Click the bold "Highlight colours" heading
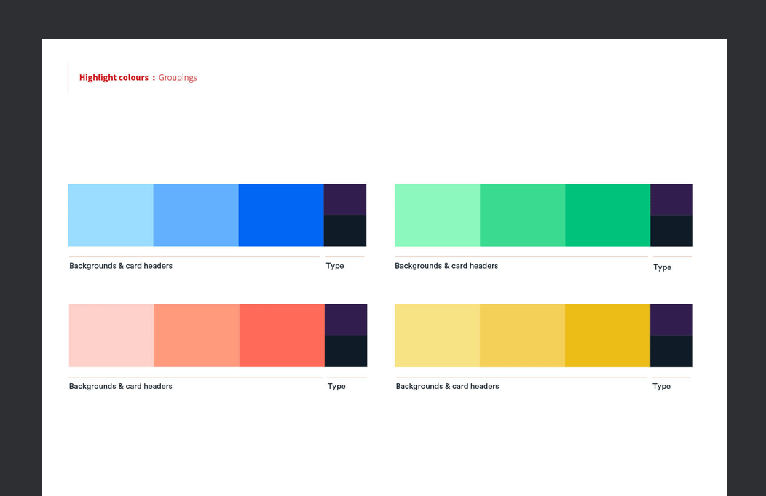Viewport: 766px width, 496px height. pyautogui.click(x=114, y=77)
